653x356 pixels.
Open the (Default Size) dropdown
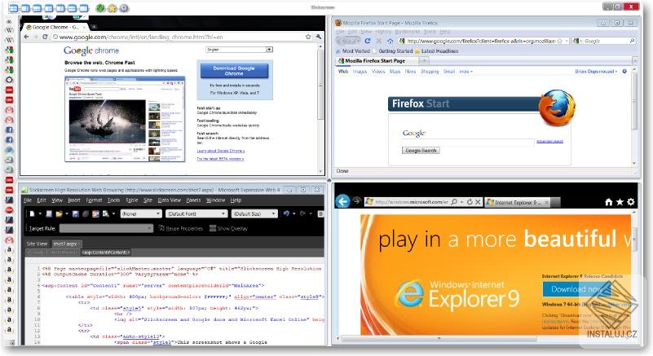tap(254, 213)
